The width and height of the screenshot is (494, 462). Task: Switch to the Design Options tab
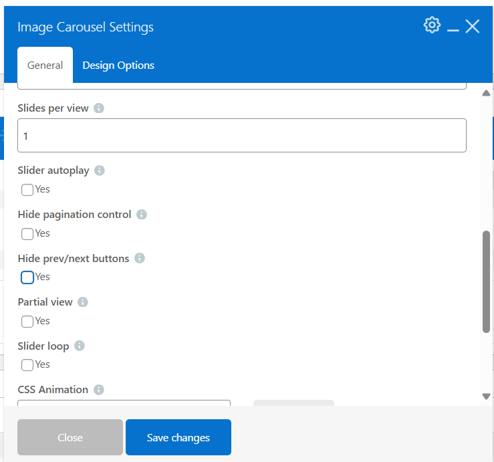[x=118, y=66]
